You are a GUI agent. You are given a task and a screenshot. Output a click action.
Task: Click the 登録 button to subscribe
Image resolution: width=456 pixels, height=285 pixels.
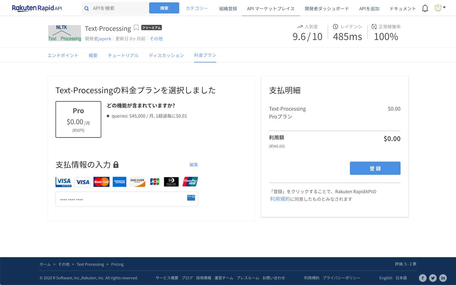(x=375, y=168)
